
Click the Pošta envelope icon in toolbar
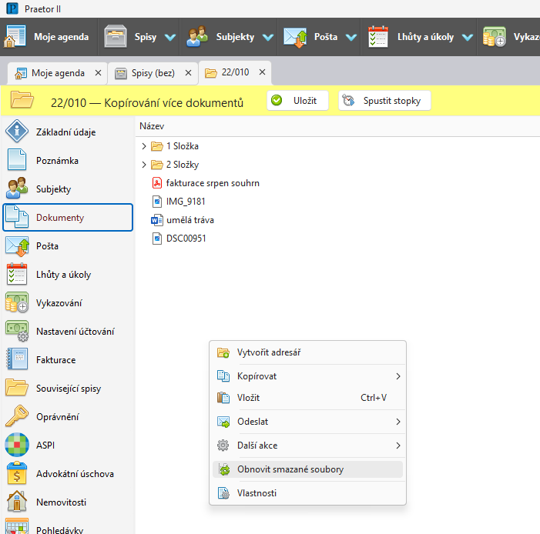coord(295,37)
